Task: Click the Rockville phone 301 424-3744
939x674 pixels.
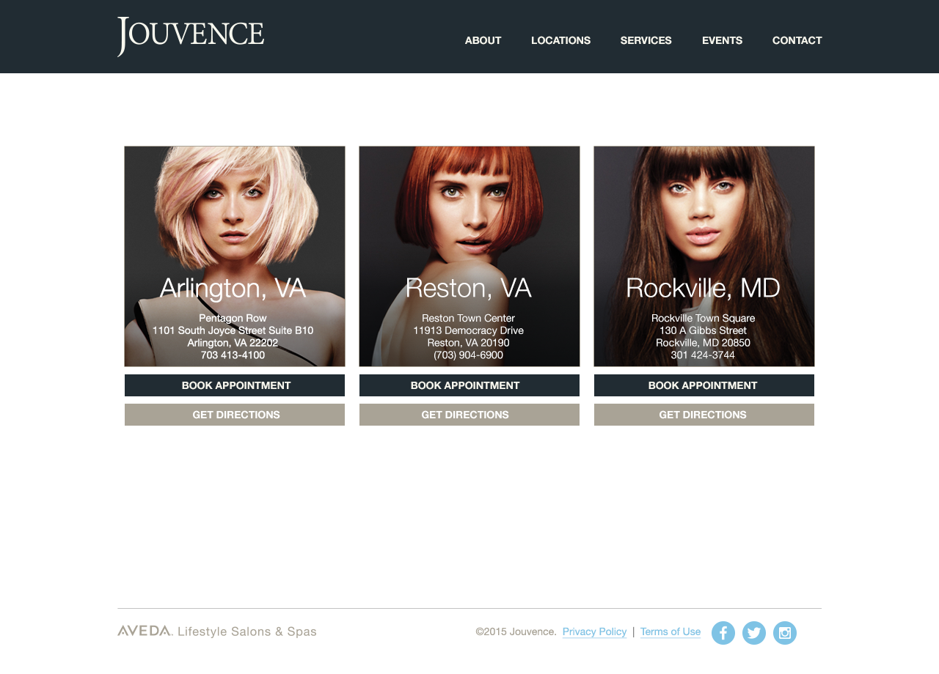Action: [703, 355]
